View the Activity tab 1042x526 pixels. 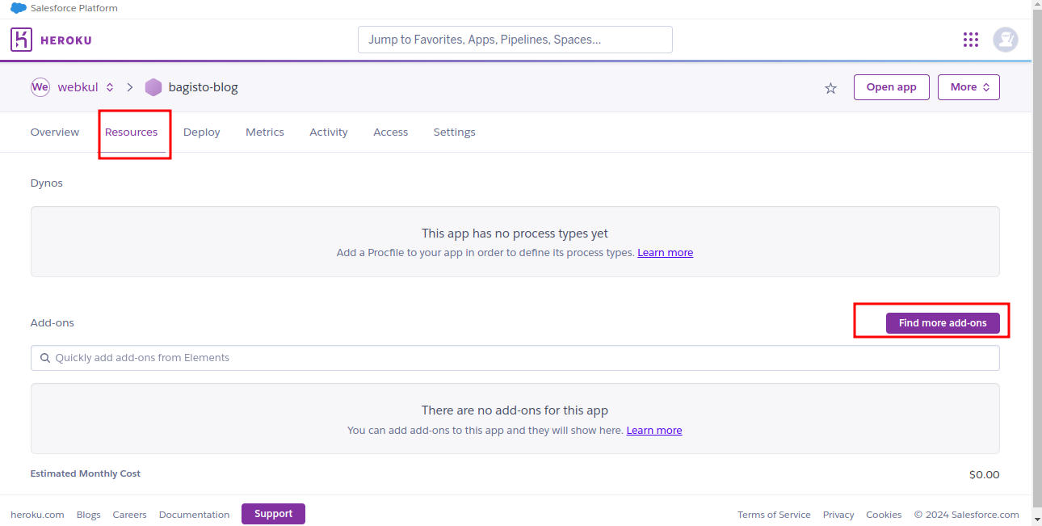tap(329, 132)
